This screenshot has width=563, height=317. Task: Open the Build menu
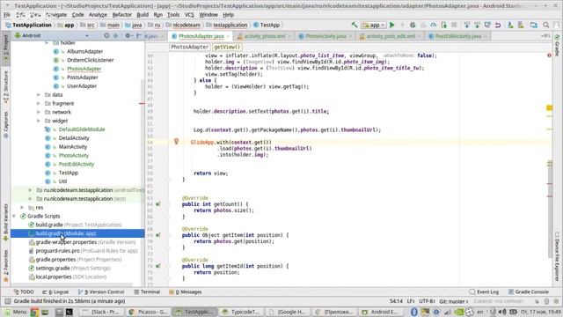pyautogui.click(x=143, y=15)
